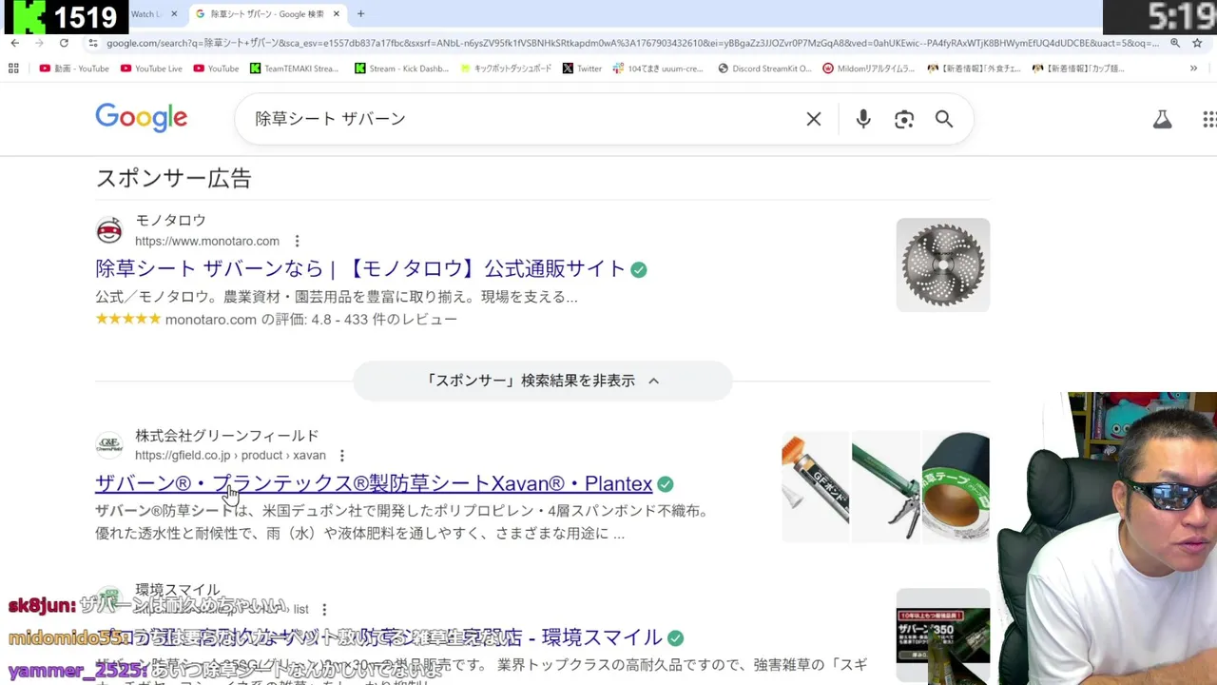This screenshot has width=1217, height=685.
Task: Bookmark this page with star icon
Action: click(x=1199, y=43)
